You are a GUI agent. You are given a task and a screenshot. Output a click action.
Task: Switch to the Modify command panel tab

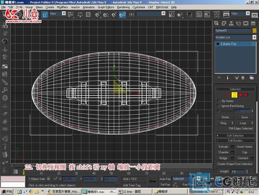click(x=224, y=23)
